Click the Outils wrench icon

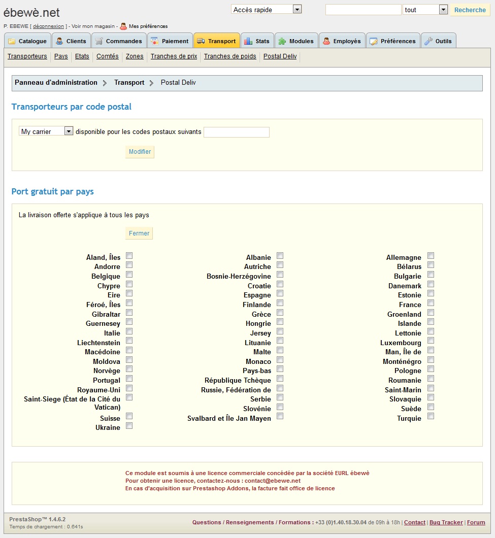click(428, 41)
